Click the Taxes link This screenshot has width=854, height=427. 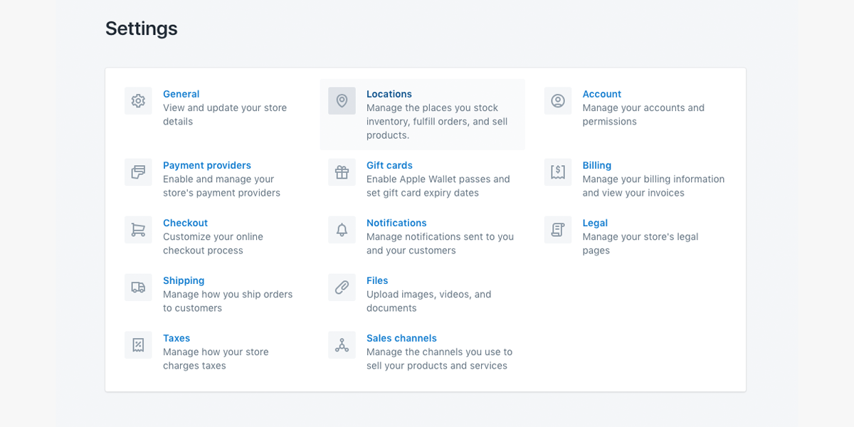point(176,338)
